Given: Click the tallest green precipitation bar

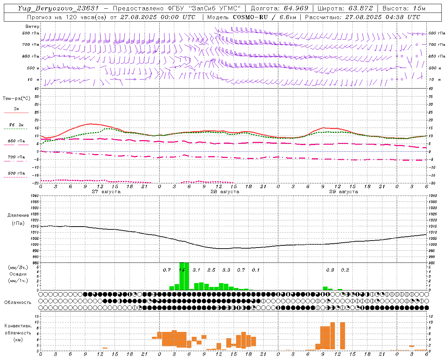Looking at the screenshot, I should 182,276.
